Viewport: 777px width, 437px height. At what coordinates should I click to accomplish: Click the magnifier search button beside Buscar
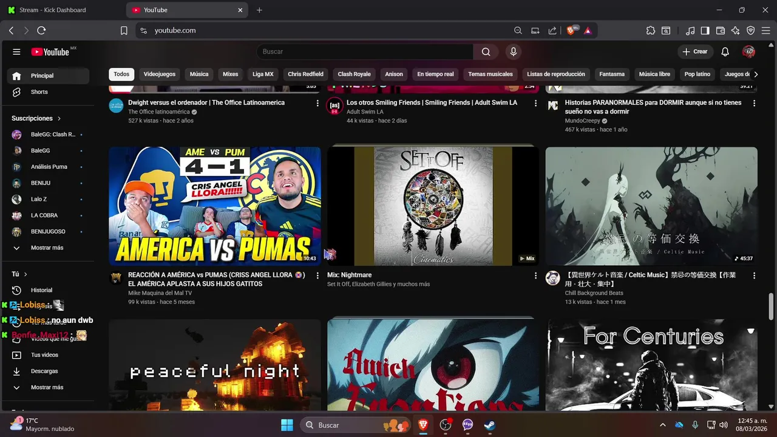(x=486, y=52)
